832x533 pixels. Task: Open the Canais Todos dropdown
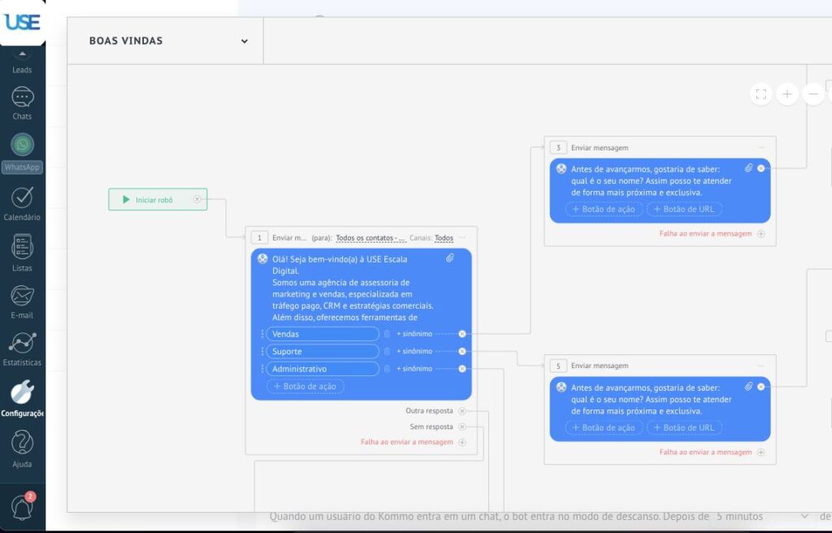click(x=444, y=238)
